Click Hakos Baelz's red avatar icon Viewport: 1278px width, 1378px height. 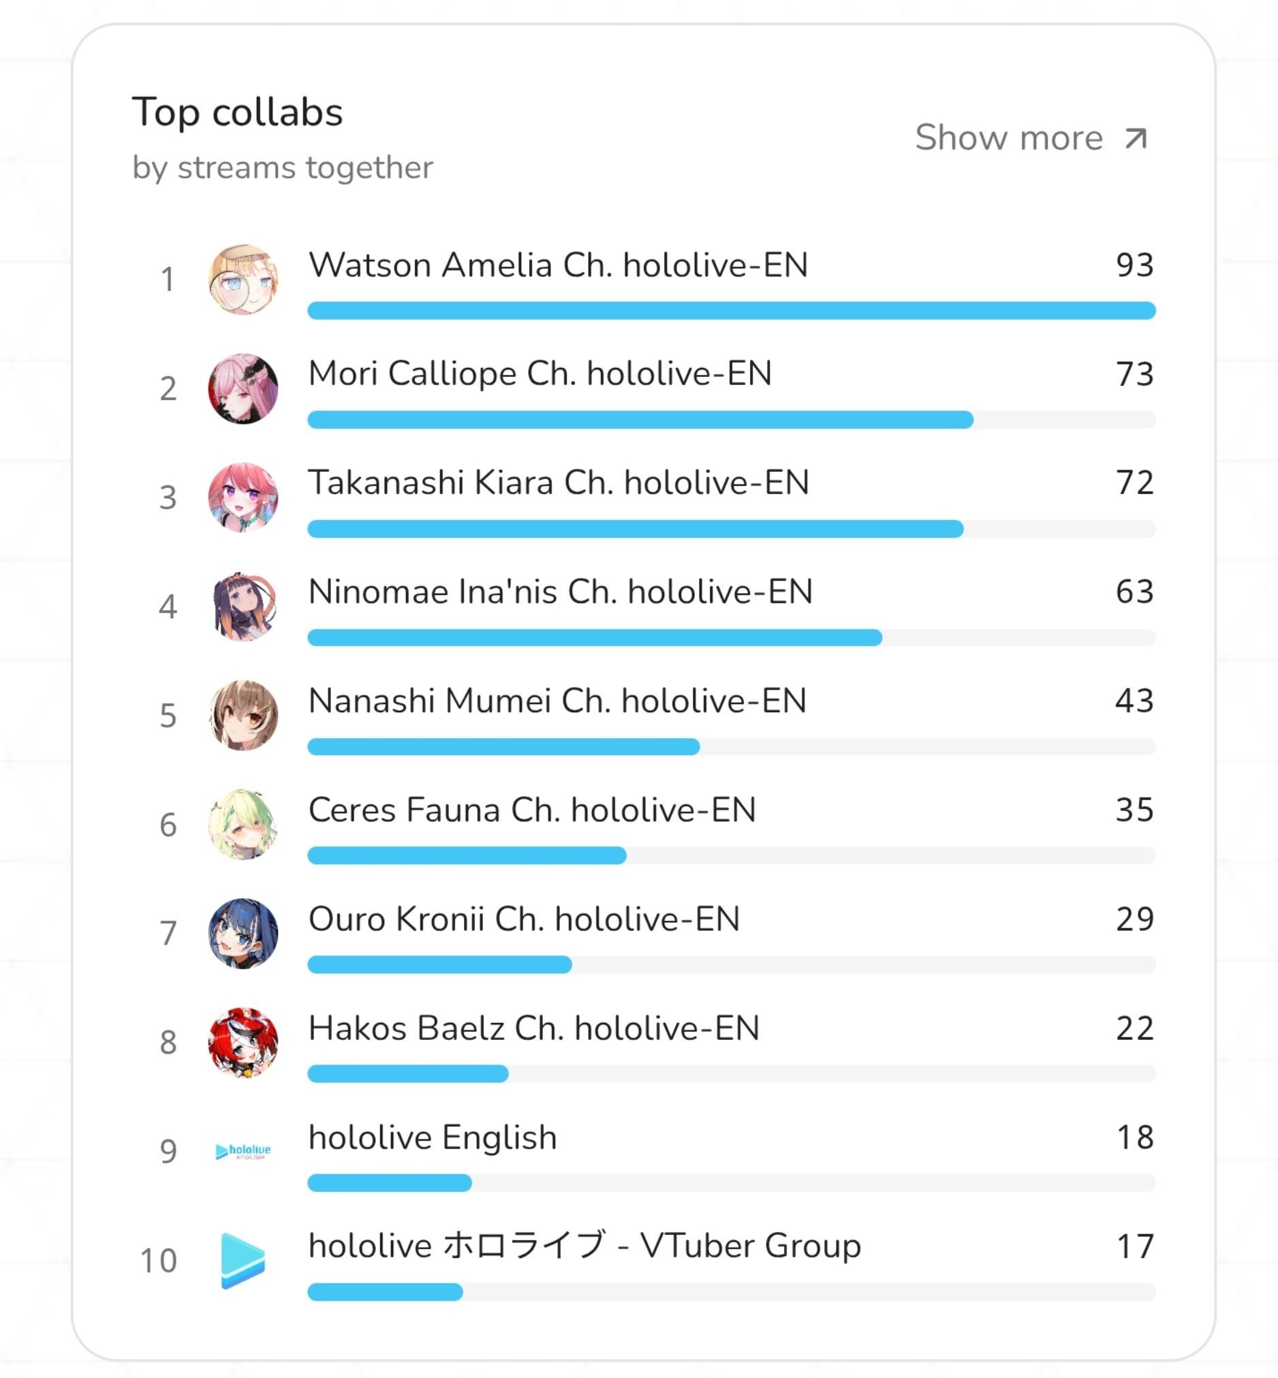pyautogui.click(x=243, y=1043)
